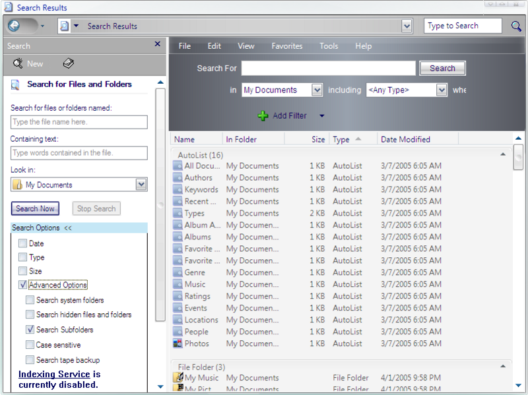Uncheck the Search Subfolders checkbox
This screenshot has width=528, height=395.
pos(30,330)
